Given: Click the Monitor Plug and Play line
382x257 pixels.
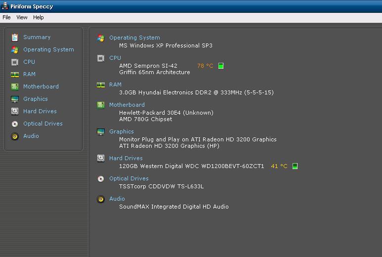Looking at the screenshot, I should [x=198, y=139].
